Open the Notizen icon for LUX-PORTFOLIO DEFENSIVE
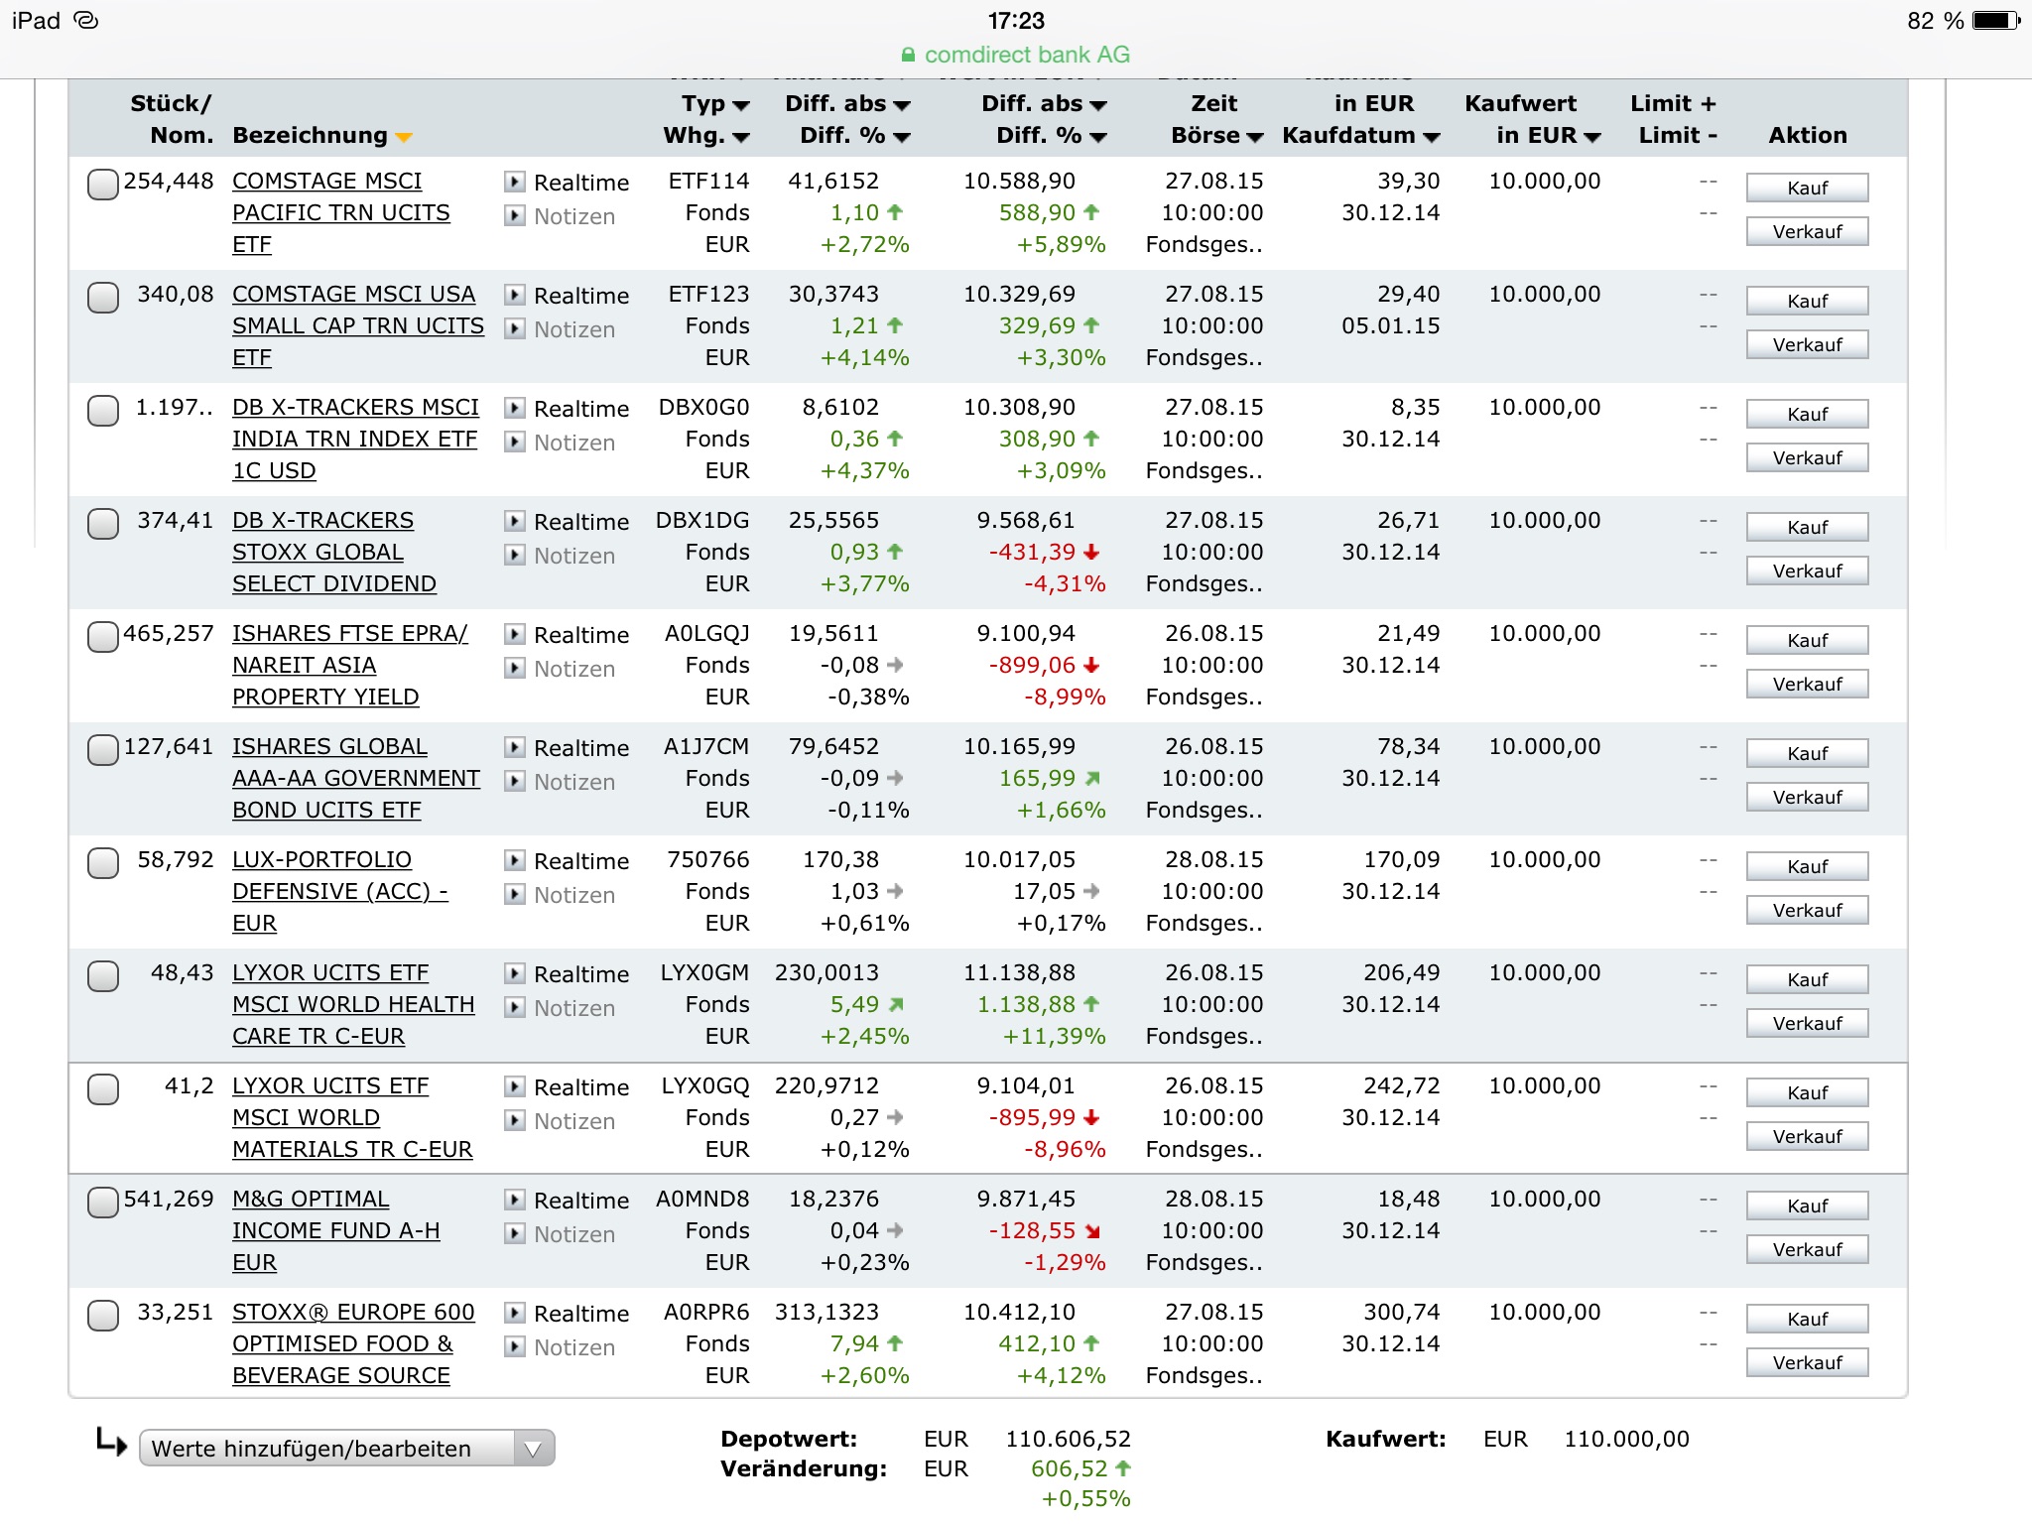Viewport: 2032px width, 1524px height. pyautogui.click(x=514, y=894)
